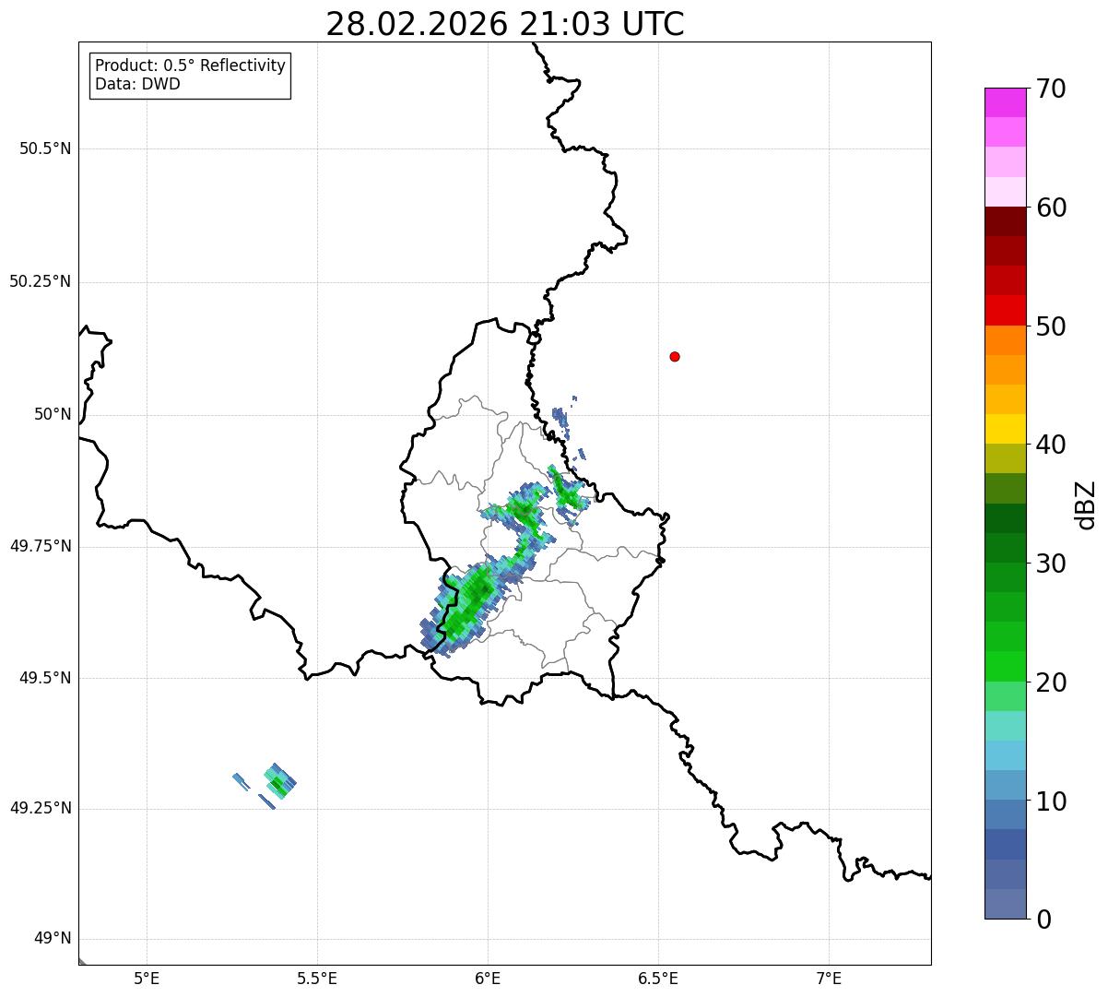Click the 5°E longitude tick label
Viewport: 1108px width, 997px height.
click(147, 979)
